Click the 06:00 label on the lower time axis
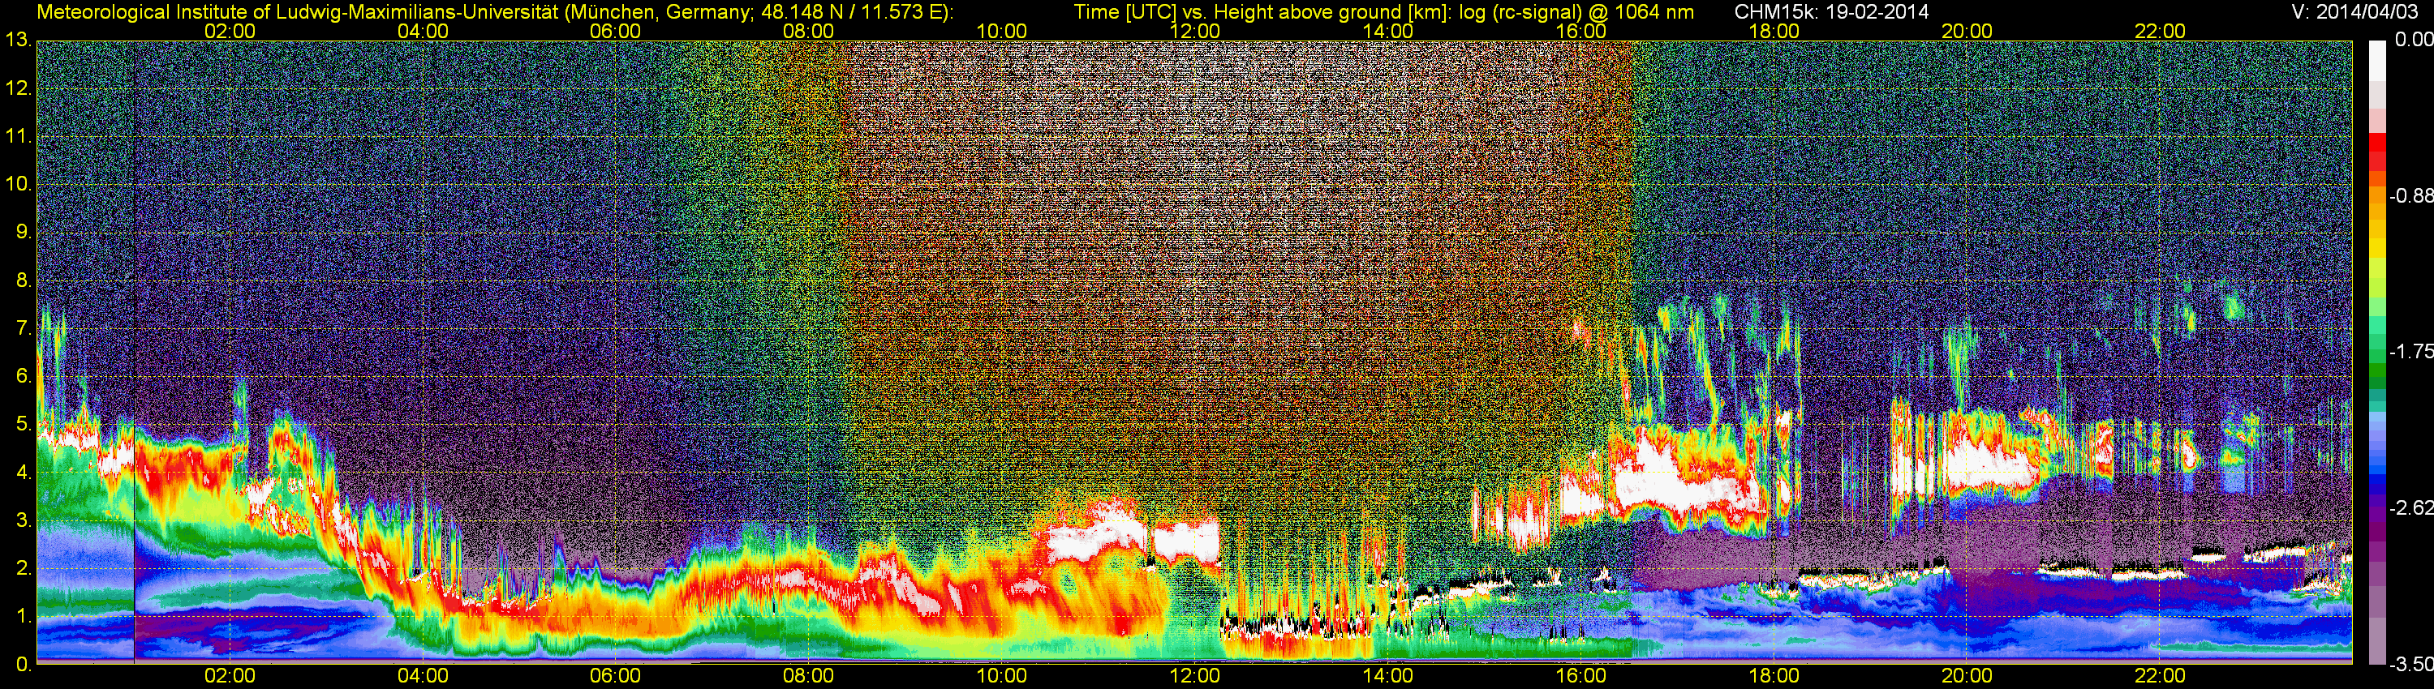 (x=615, y=676)
